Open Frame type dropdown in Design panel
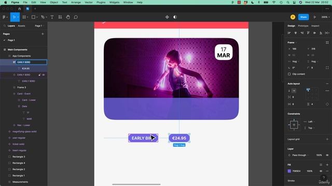Screen dimensions: 332x186 pyautogui.click(x=292, y=42)
